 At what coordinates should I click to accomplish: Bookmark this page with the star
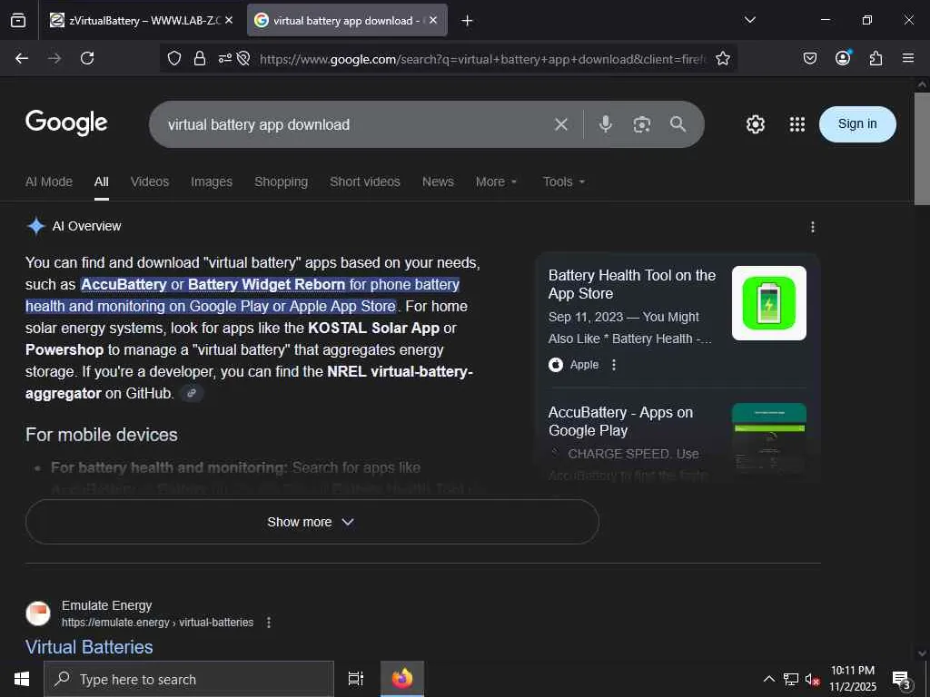coord(722,58)
